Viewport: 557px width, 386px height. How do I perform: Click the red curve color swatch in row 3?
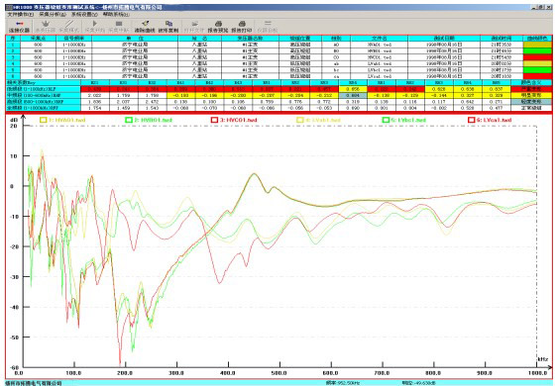point(537,57)
